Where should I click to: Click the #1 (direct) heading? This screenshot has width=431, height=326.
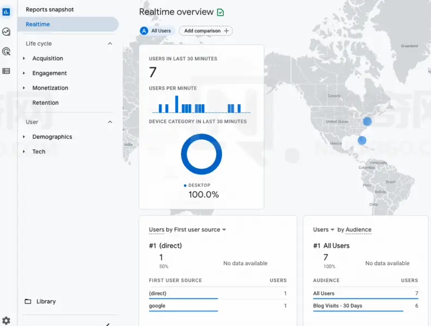[x=165, y=246]
